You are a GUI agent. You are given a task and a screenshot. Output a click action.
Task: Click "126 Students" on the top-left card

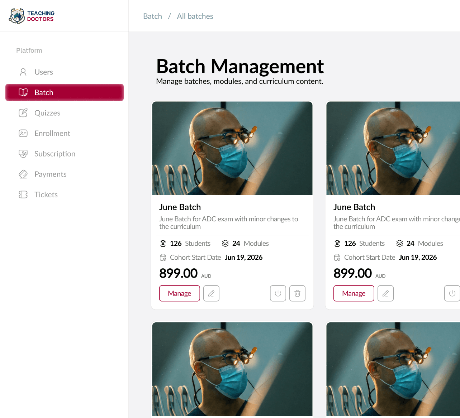(190, 244)
